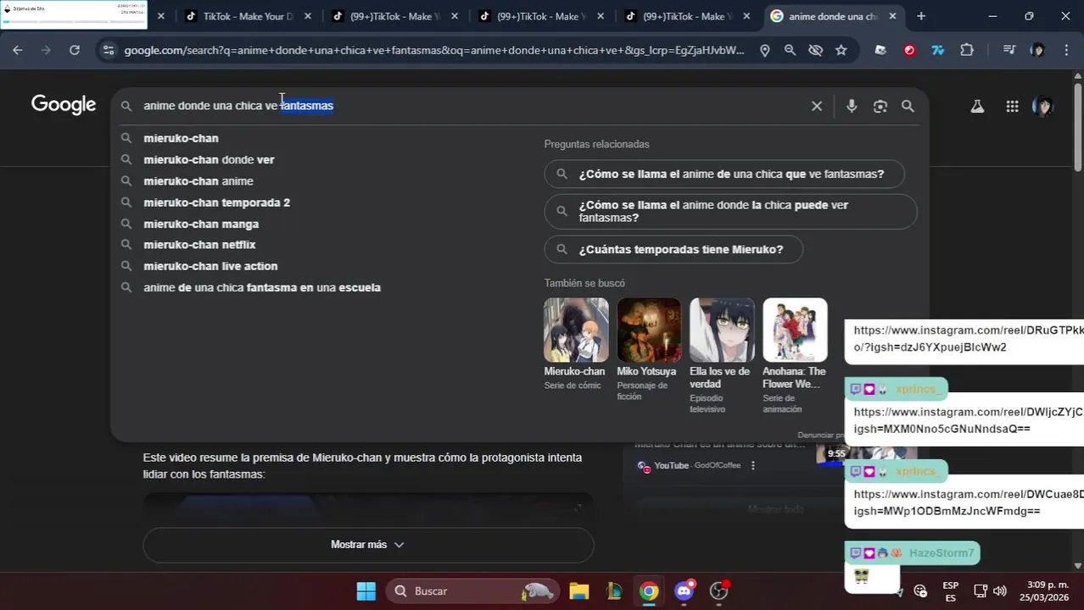The height and width of the screenshot is (610, 1084).
Task: Open League of Legends from the taskbar
Action: [x=613, y=591]
